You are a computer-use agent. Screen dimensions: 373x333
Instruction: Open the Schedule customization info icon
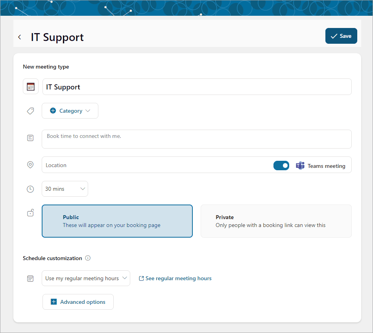[x=88, y=258]
